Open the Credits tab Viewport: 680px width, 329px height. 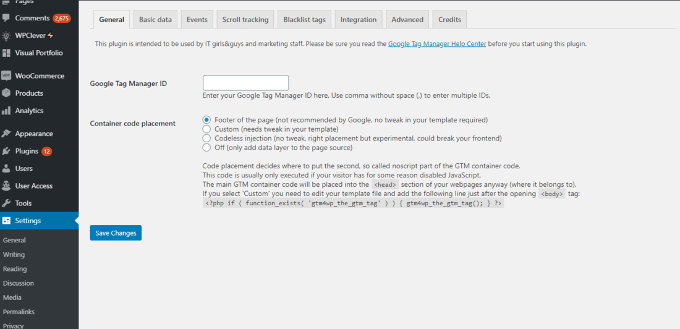449,20
